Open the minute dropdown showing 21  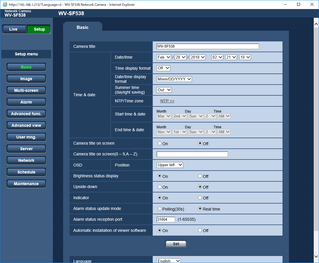(231, 57)
